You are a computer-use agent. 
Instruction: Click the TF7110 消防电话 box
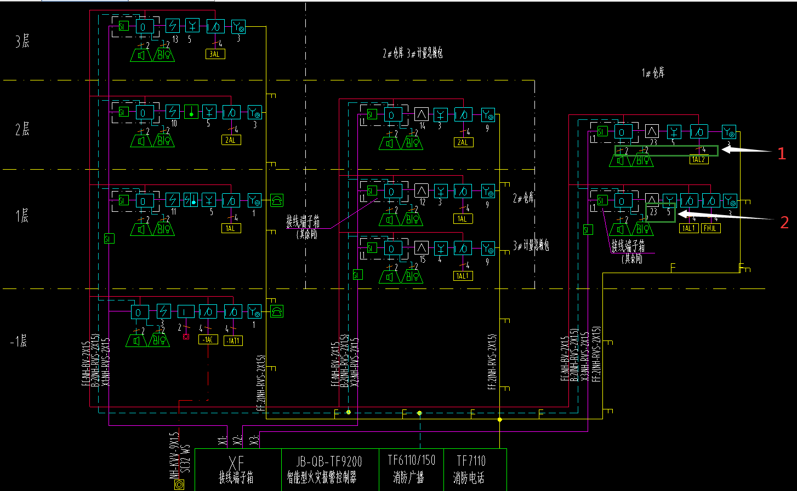475,470
